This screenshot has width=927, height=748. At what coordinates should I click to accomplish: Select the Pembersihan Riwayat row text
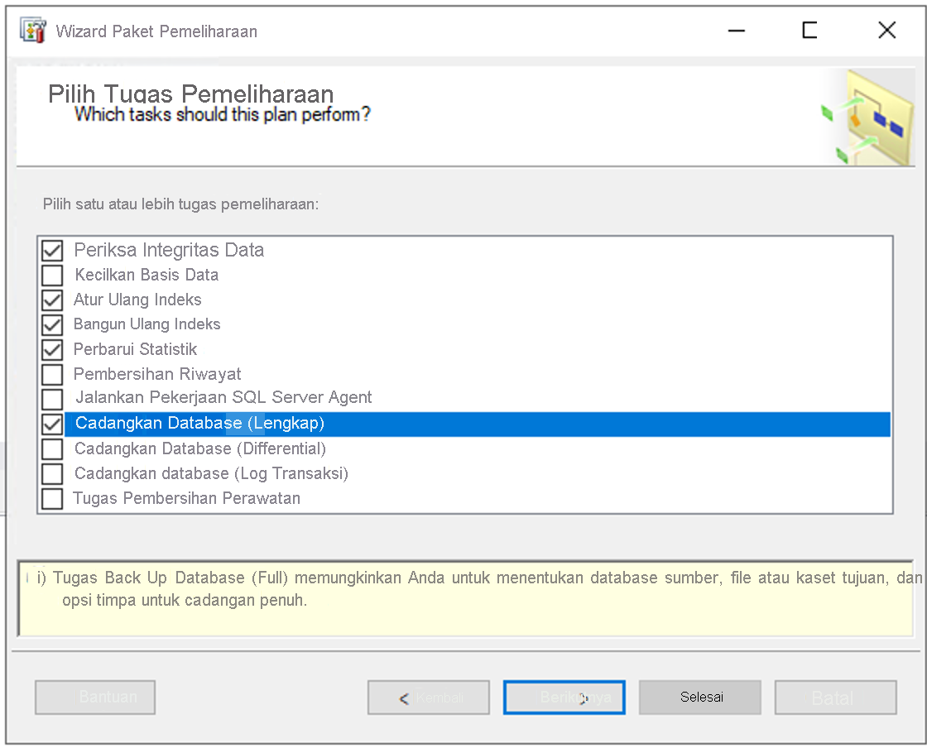(157, 374)
